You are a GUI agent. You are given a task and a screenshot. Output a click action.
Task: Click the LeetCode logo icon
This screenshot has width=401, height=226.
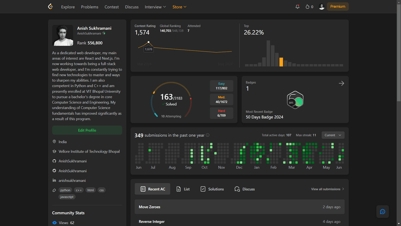(50, 7)
